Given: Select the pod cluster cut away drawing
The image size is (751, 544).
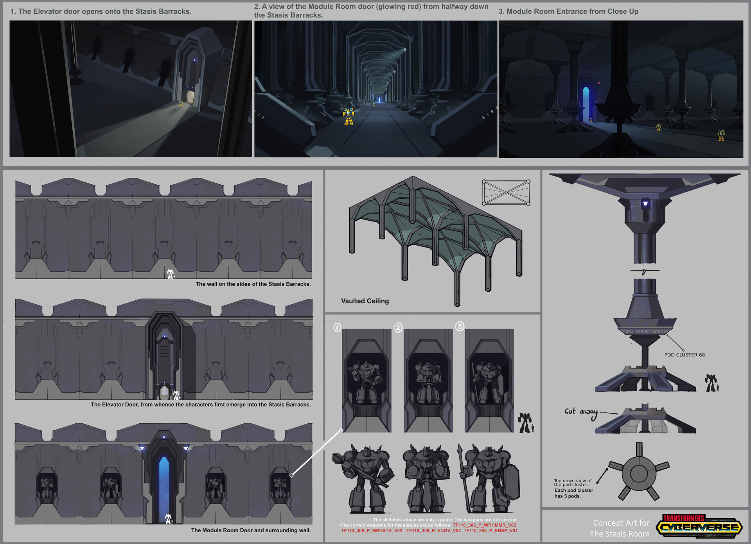Looking at the screenshot, I should [x=645, y=419].
